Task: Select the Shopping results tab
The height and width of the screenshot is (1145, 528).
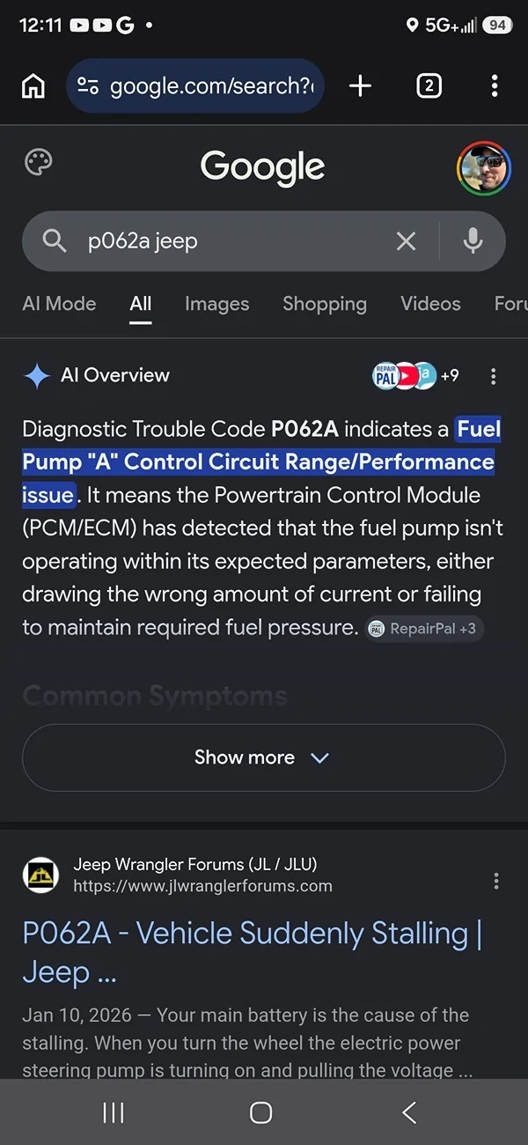Action: click(325, 304)
